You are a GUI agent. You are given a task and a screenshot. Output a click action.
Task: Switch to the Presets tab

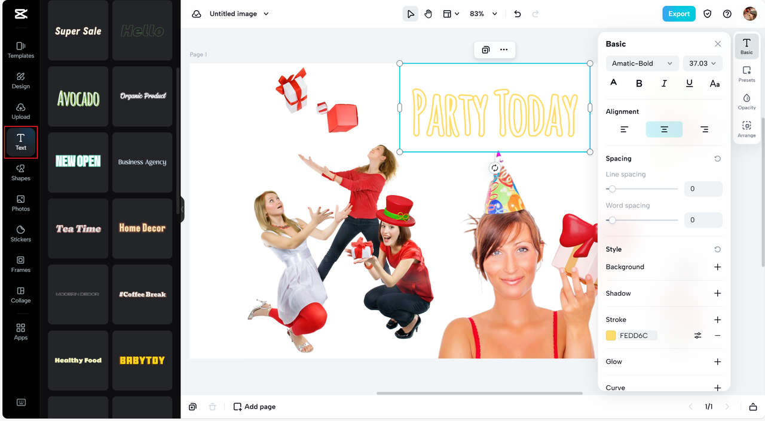coord(746,74)
